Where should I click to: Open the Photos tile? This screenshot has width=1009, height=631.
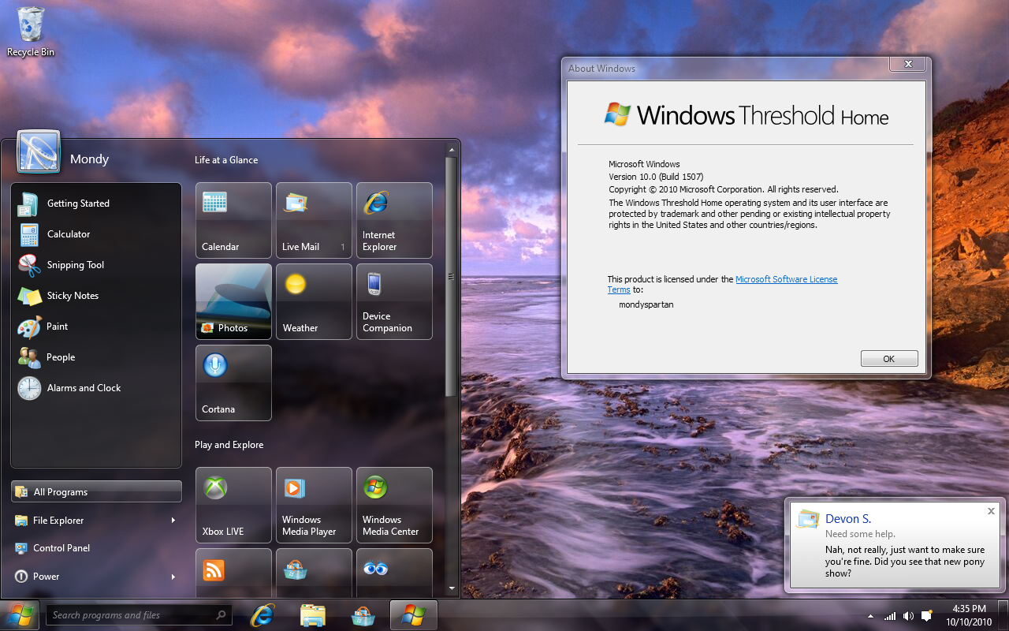coord(233,301)
